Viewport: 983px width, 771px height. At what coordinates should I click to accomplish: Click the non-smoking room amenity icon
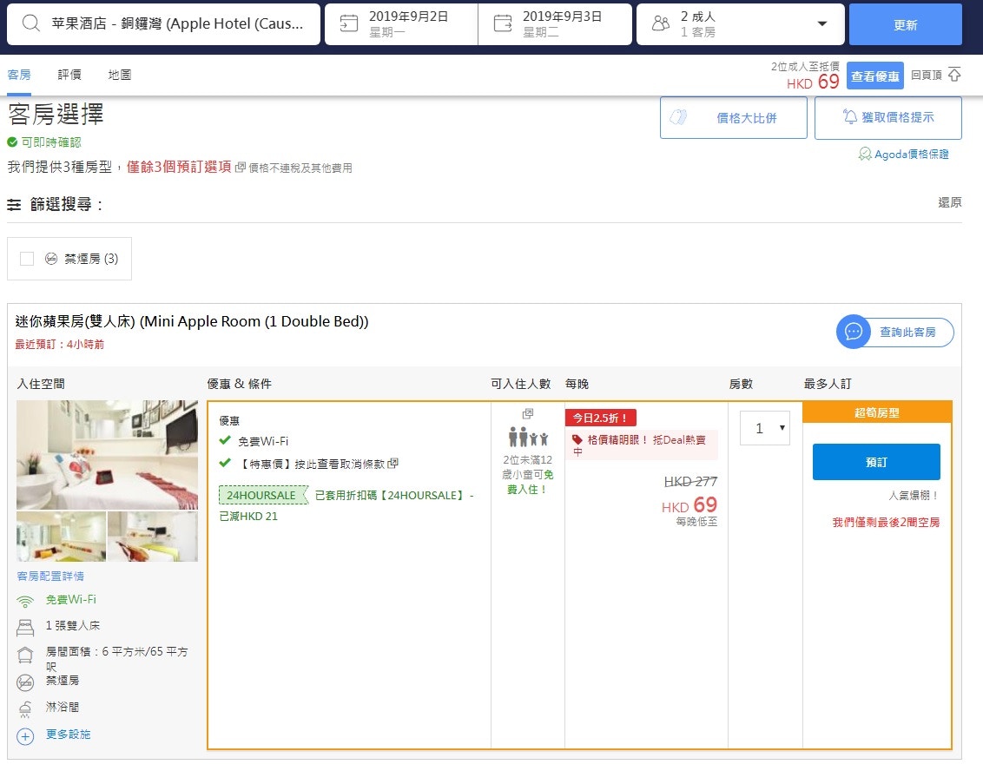pyautogui.click(x=25, y=682)
